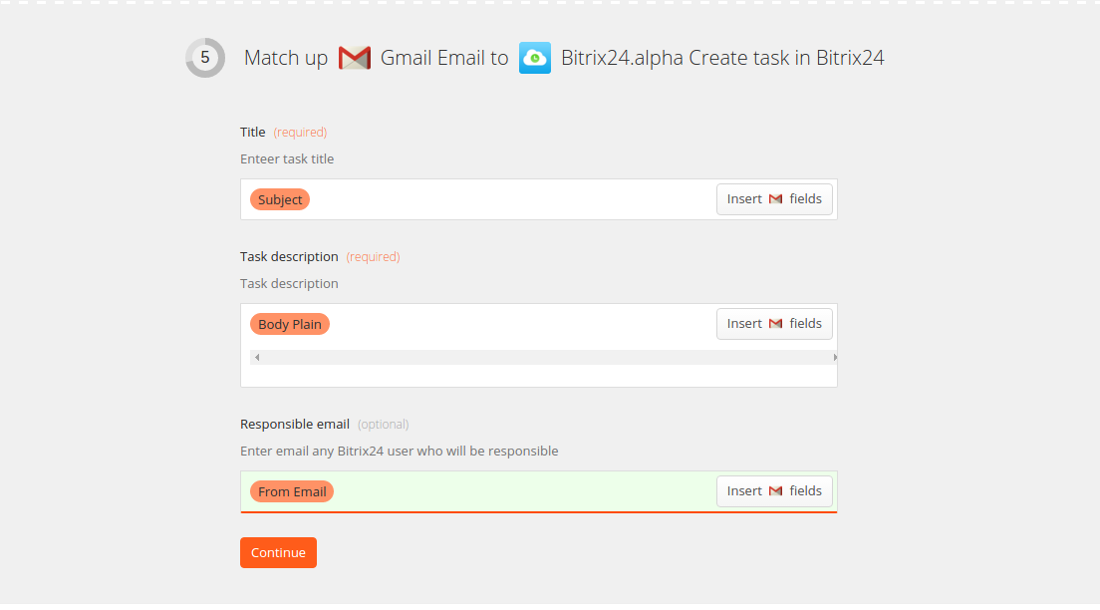Image resolution: width=1100 pixels, height=610 pixels.
Task: Click right arrow of description scrollbar
Action: tap(834, 357)
